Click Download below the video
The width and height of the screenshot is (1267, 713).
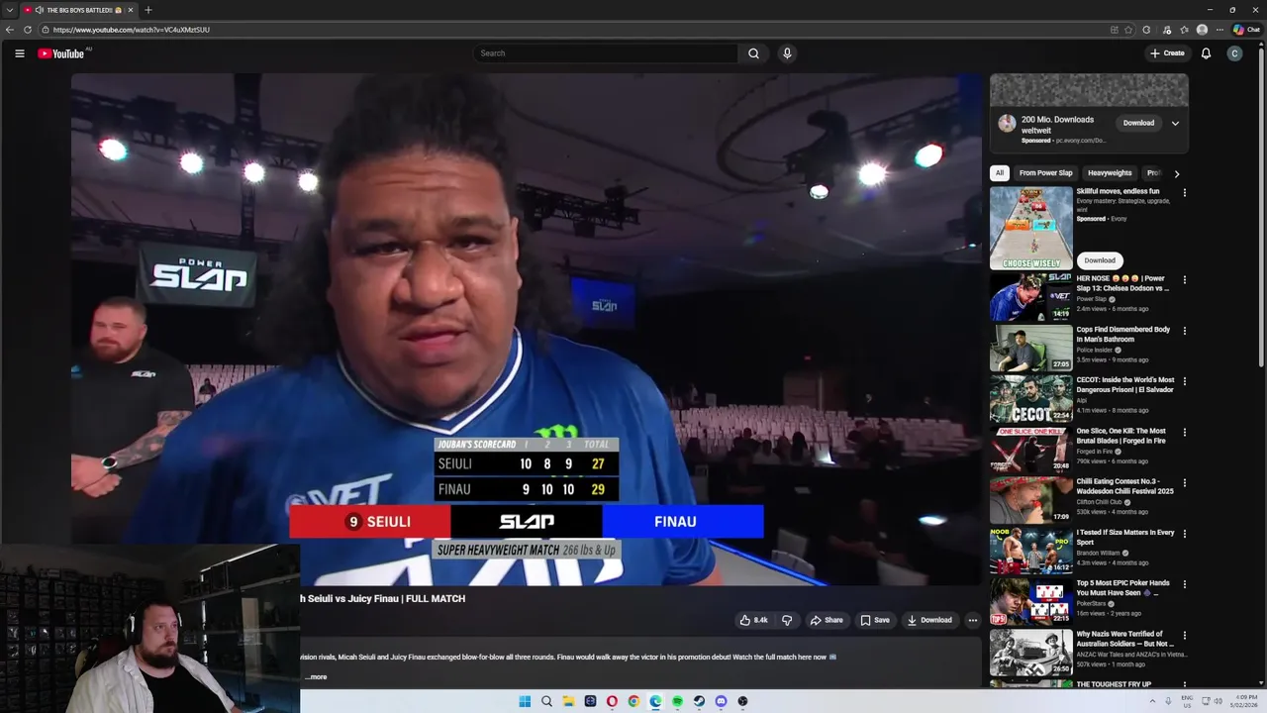pos(929,620)
